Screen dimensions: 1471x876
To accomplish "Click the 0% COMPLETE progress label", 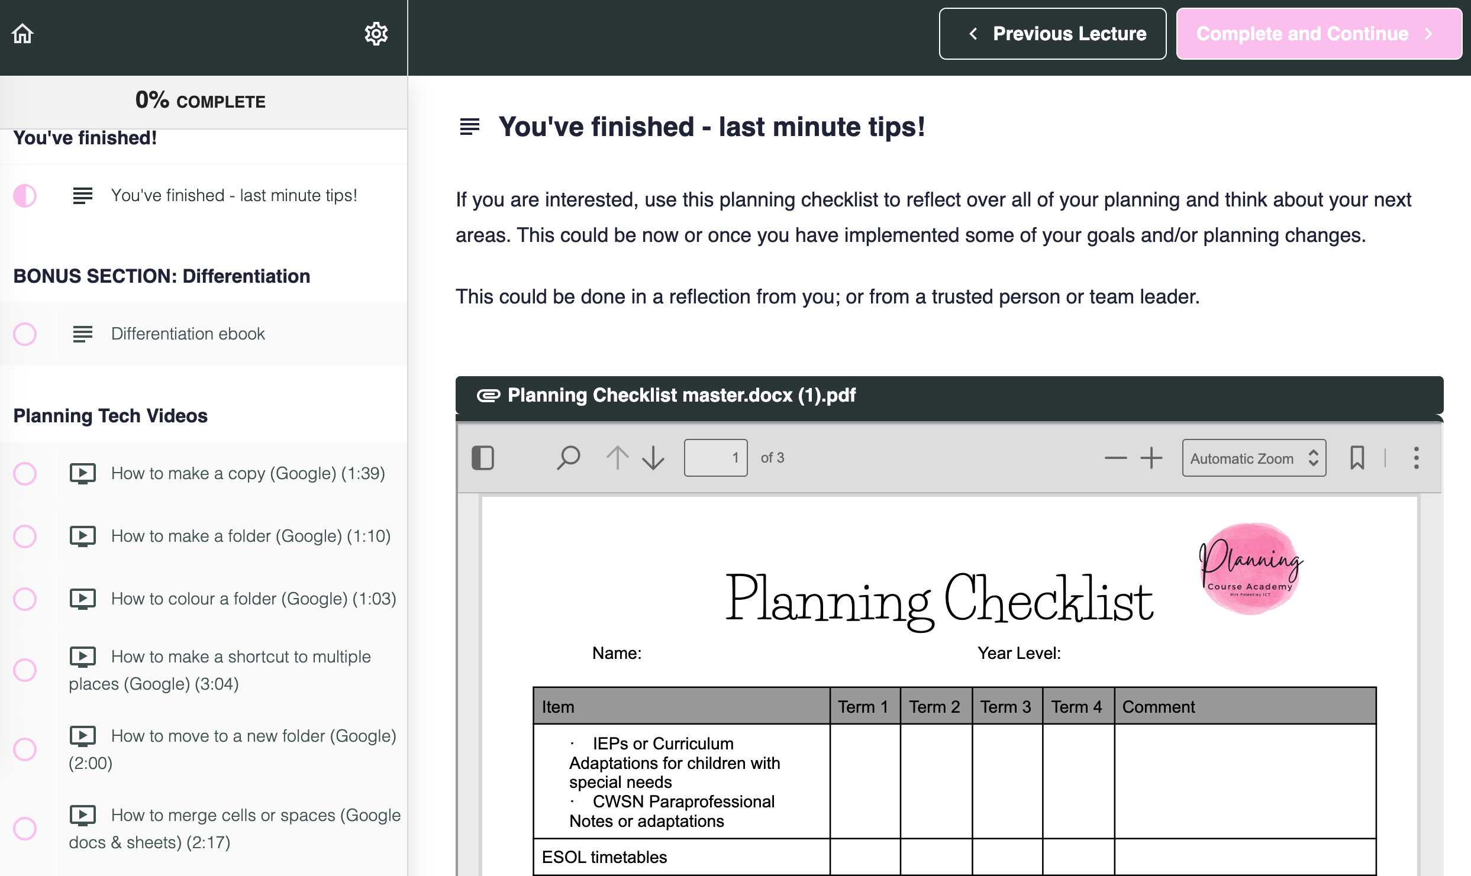I will click(201, 101).
